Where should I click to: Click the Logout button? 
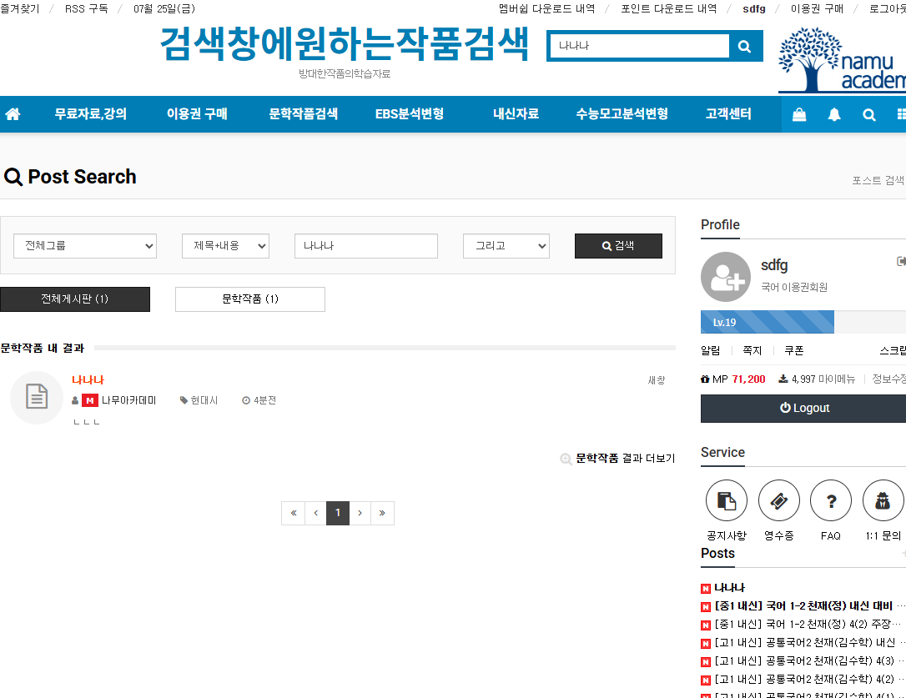tap(803, 408)
